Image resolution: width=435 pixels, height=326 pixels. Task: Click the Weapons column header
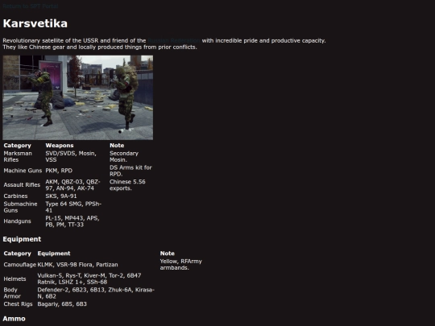coord(60,146)
